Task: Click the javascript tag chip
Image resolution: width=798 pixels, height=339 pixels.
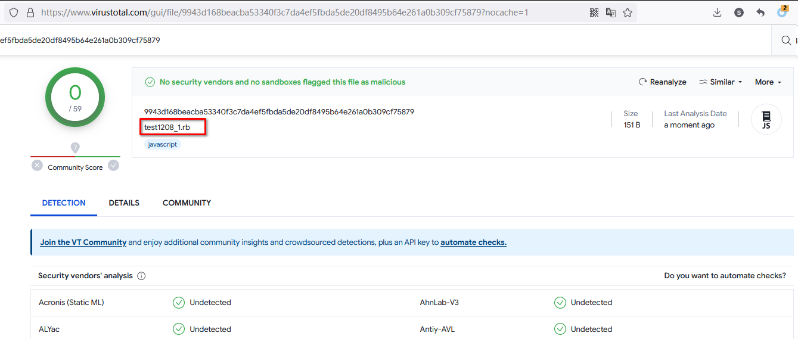Action: pyautogui.click(x=162, y=144)
